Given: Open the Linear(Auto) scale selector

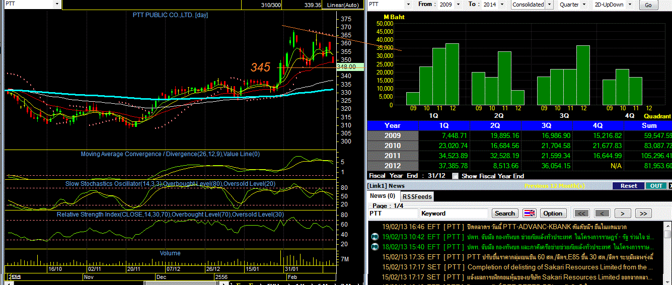Looking at the screenshot, I should tap(343, 5).
